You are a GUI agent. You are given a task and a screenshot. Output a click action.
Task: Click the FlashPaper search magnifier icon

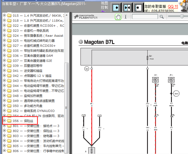pyautogui.click(x=162, y=17)
